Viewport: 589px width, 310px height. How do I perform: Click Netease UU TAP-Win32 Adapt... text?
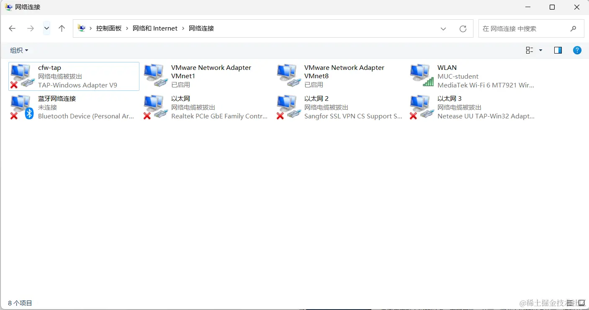[486, 116]
